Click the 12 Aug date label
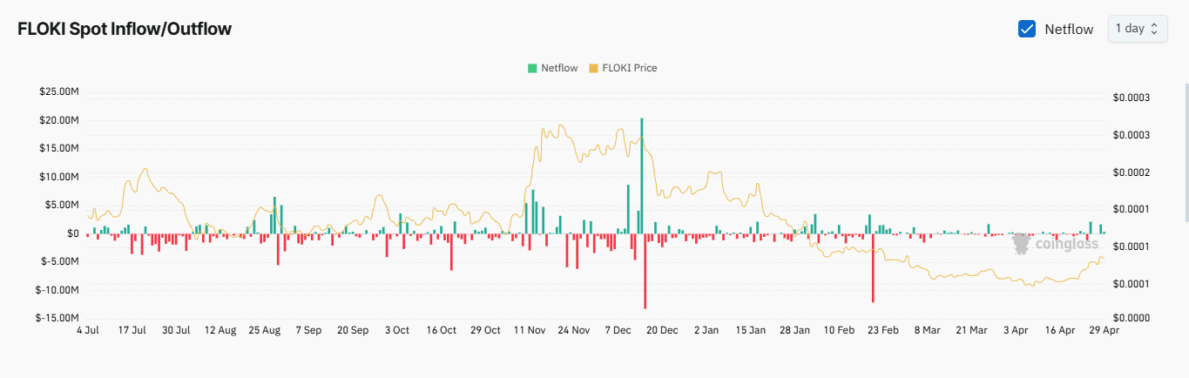Screen dimensions: 1189x378 click(x=220, y=331)
